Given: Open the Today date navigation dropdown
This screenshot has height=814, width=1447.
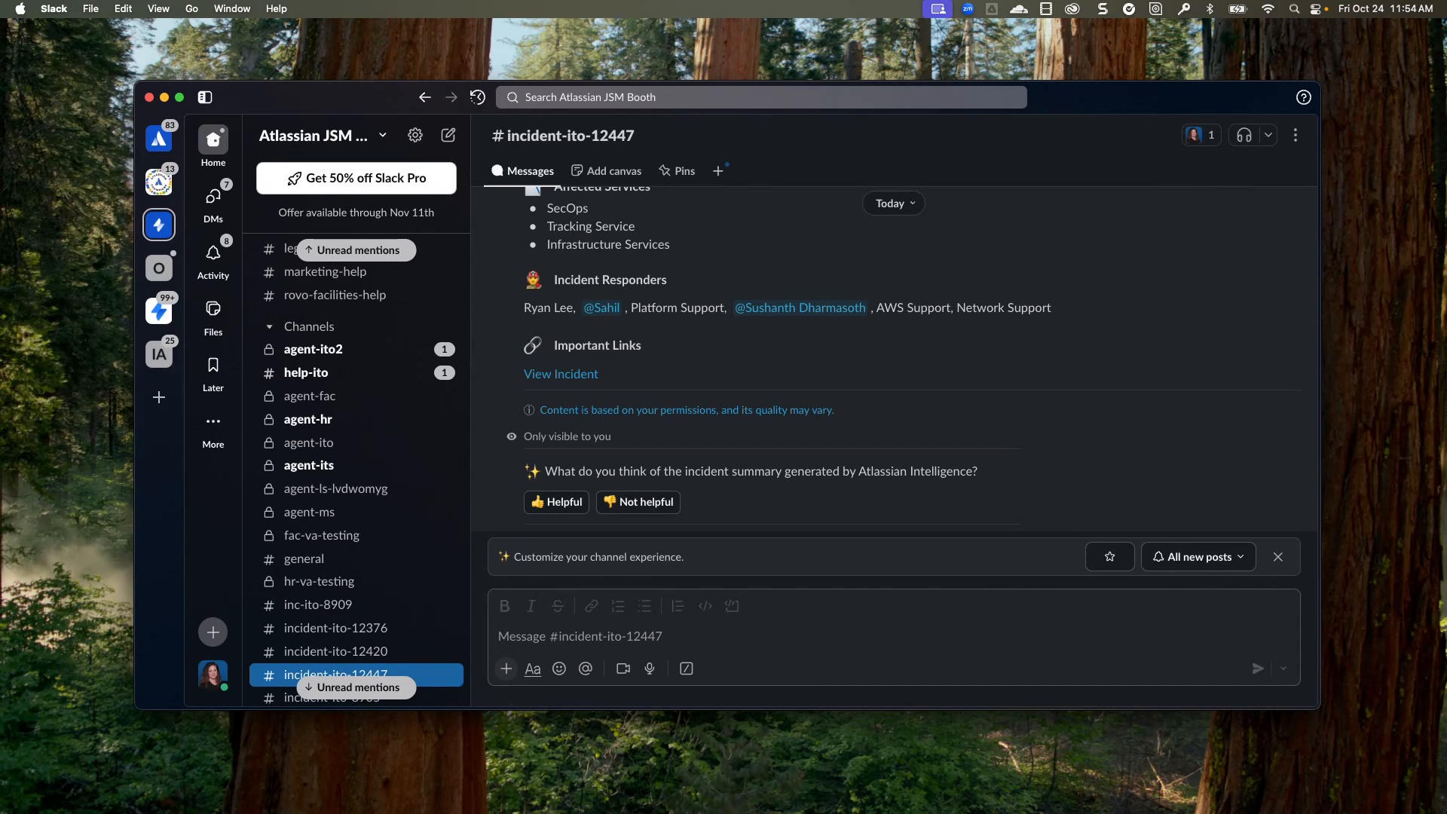Looking at the screenshot, I should click(894, 203).
